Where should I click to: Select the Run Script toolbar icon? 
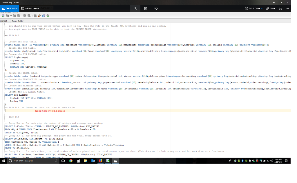click(7, 15)
